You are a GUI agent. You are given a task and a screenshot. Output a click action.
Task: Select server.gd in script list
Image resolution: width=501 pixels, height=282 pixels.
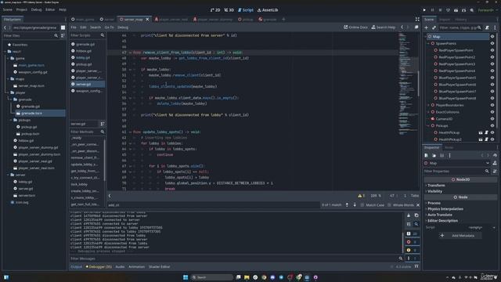pyautogui.click(x=88, y=84)
